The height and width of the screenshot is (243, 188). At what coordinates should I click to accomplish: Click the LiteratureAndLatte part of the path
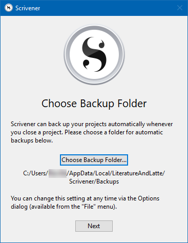[x=138, y=173]
